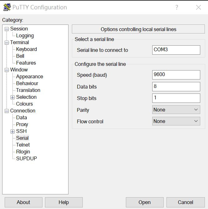Collapse the Connection tree node
The image size is (208, 209).
(7, 111)
